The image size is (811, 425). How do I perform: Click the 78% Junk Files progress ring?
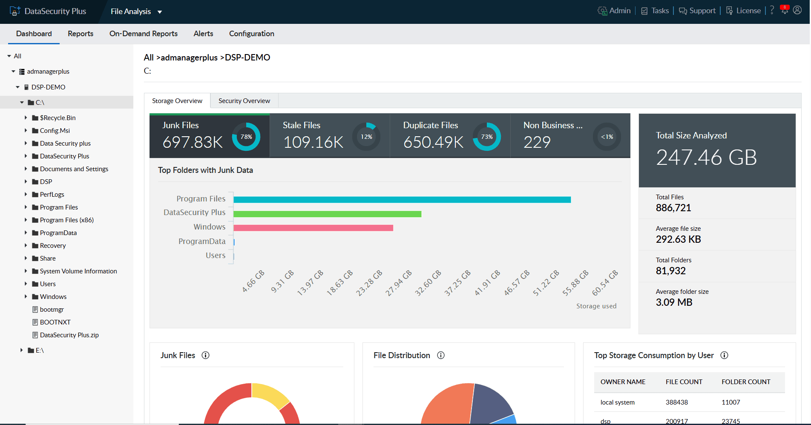coord(246,136)
